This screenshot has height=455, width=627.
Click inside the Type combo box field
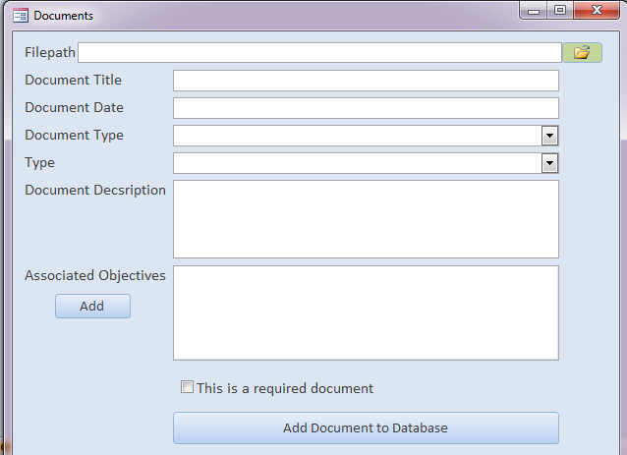point(358,163)
